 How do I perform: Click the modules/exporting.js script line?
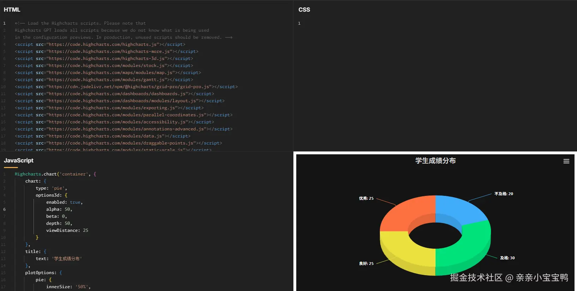click(x=109, y=108)
